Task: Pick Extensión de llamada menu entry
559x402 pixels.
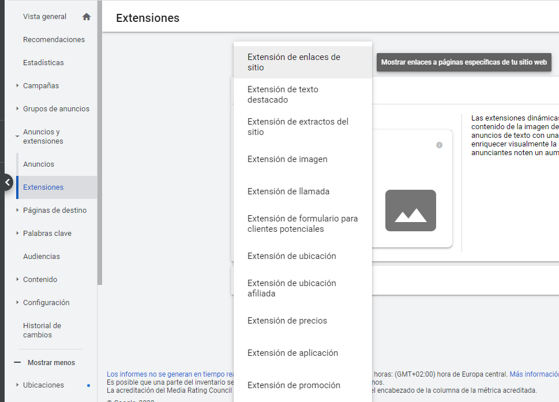Action: pos(288,191)
